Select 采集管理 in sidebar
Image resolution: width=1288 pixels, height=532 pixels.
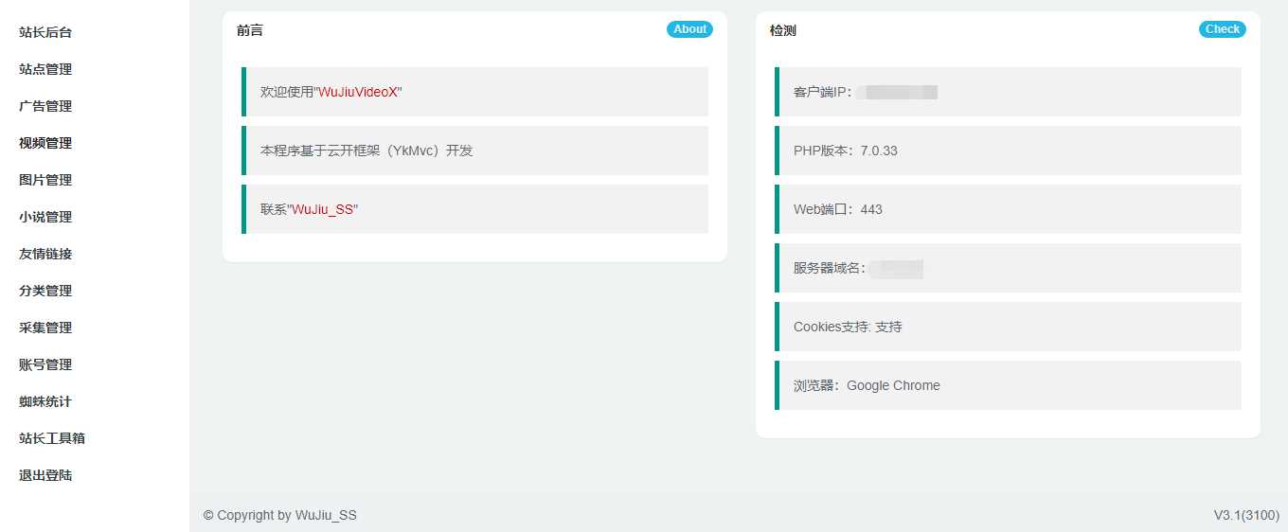[x=45, y=328]
